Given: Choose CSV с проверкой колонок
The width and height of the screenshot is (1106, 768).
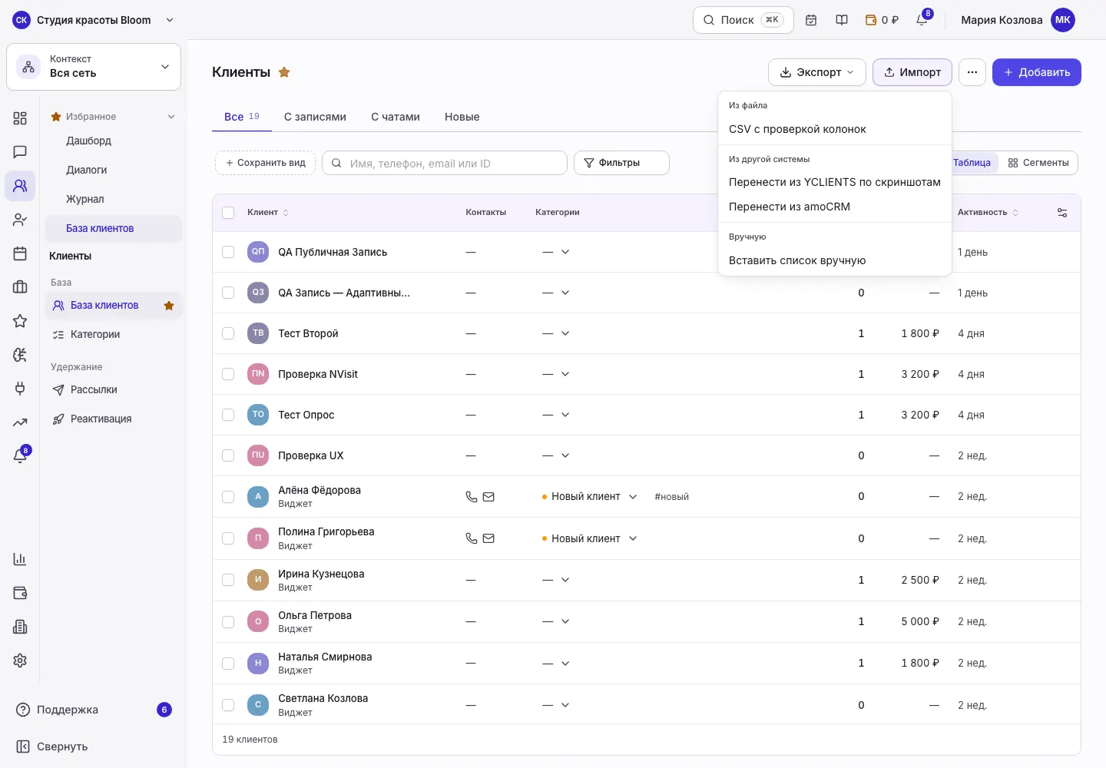Looking at the screenshot, I should pyautogui.click(x=835, y=129).
